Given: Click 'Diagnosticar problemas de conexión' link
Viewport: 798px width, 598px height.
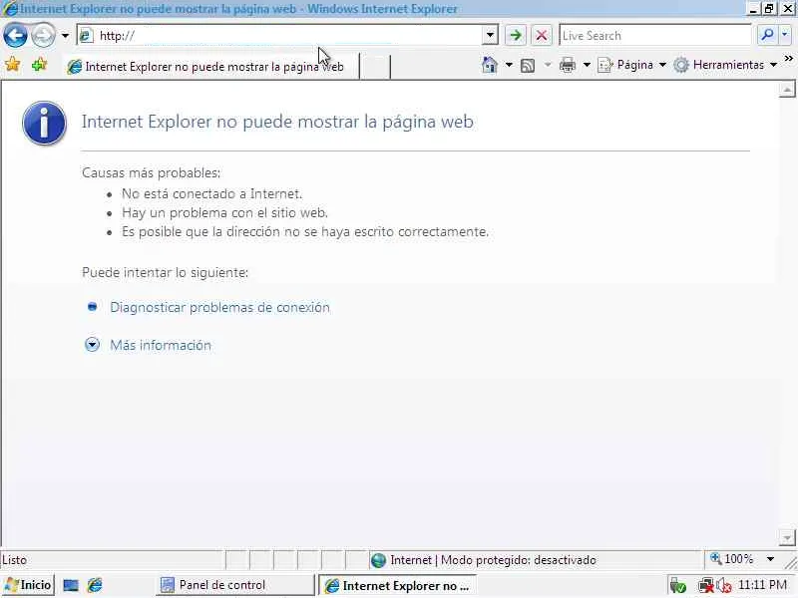Looking at the screenshot, I should (219, 308).
